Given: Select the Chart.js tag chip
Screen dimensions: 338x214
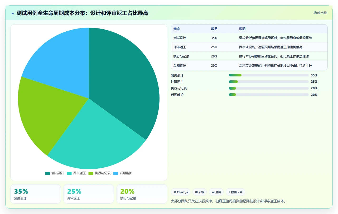Looking at the screenshot, I should coord(181,192).
